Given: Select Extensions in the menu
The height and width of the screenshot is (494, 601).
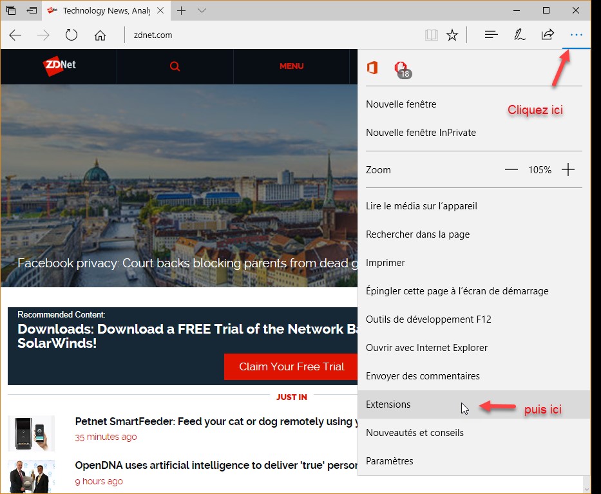Looking at the screenshot, I should (x=388, y=404).
